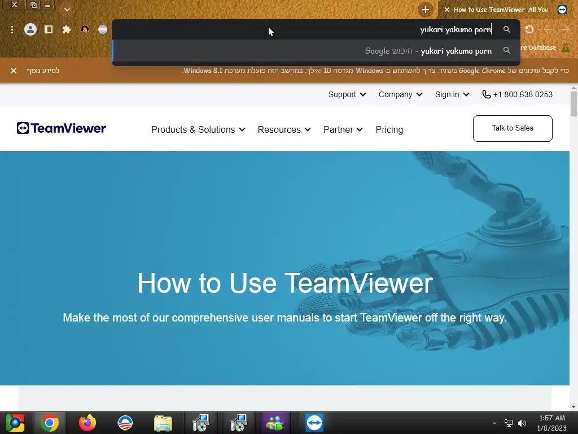Select the Google search suggestion row
This screenshot has width=578, height=434.
pyautogui.click(x=316, y=51)
